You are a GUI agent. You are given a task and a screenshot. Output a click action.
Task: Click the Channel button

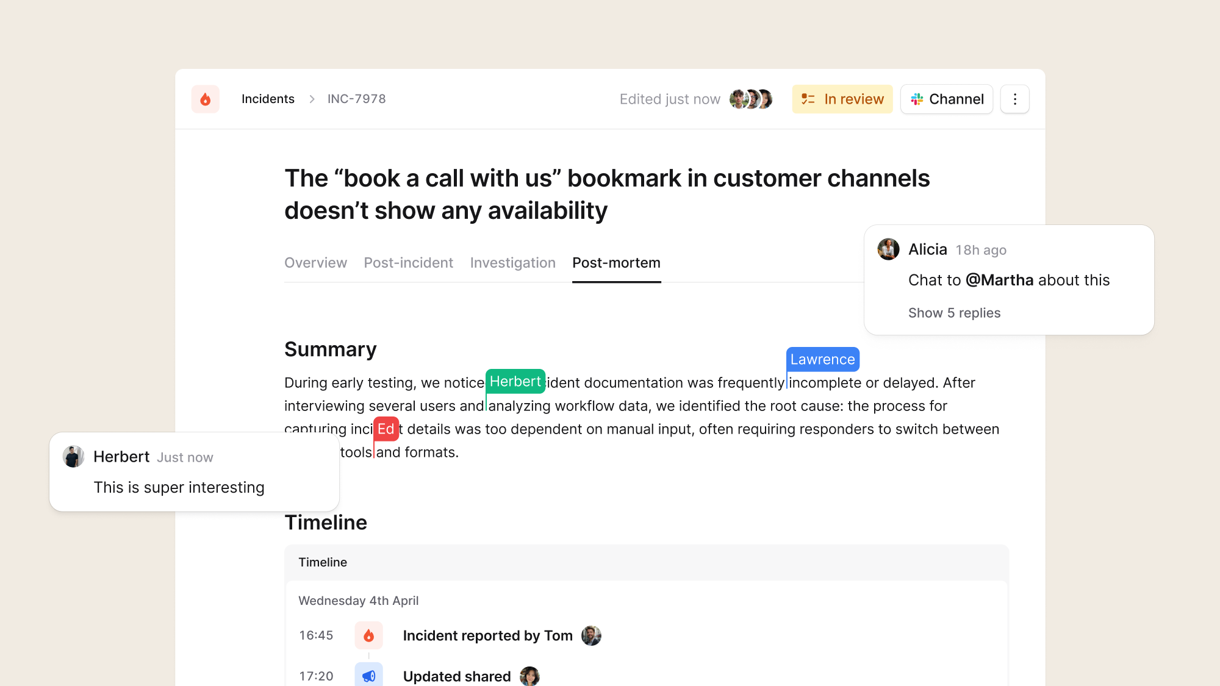click(947, 99)
